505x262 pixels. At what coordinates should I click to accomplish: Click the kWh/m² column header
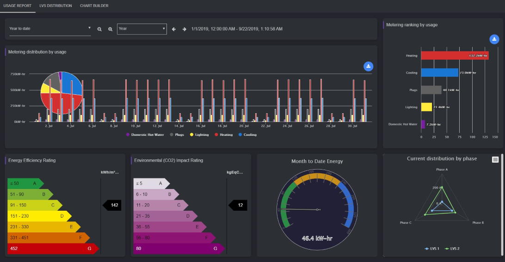point(110,172)
